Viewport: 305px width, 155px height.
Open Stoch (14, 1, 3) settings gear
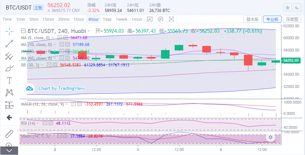59,136
